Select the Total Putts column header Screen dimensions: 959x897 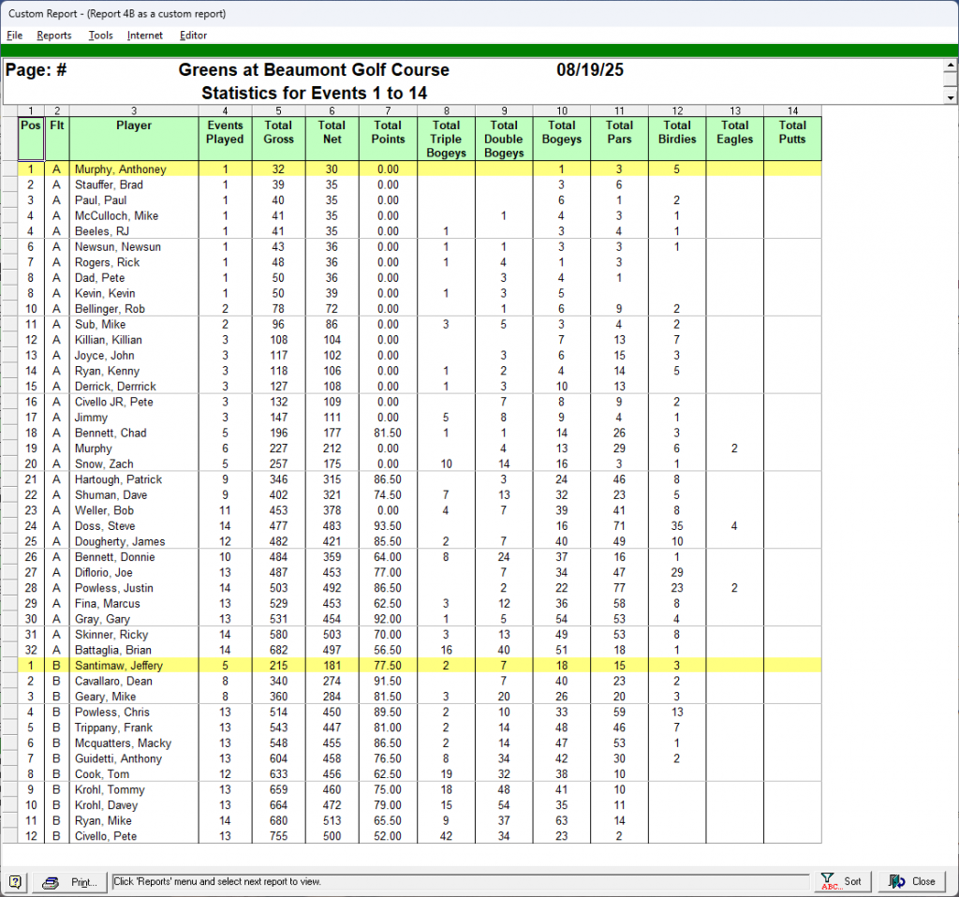point(792,132)
